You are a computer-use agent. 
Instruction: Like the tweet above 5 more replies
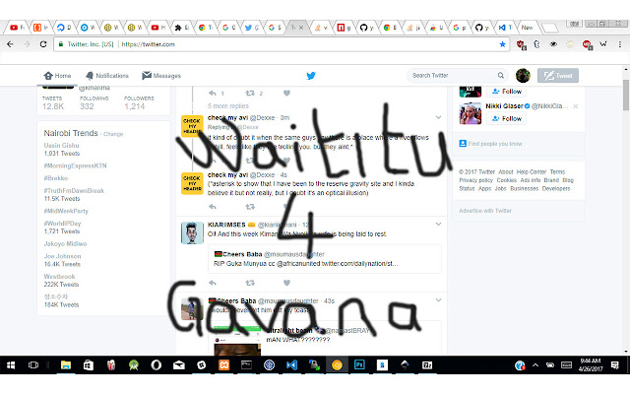pos(286,94)
